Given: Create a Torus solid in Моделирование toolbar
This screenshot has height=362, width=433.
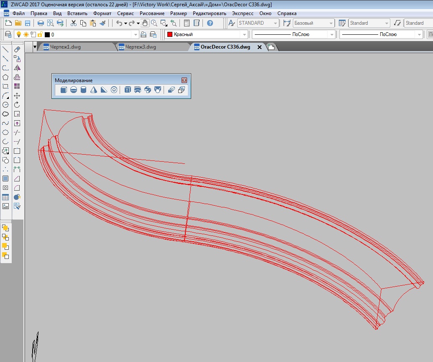Looking at the screenshot, I should click(114, 90).
